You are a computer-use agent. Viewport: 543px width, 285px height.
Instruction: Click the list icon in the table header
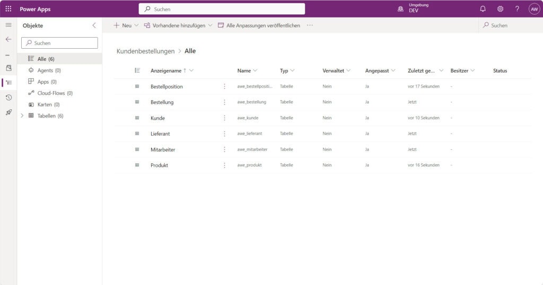[137, 70]
